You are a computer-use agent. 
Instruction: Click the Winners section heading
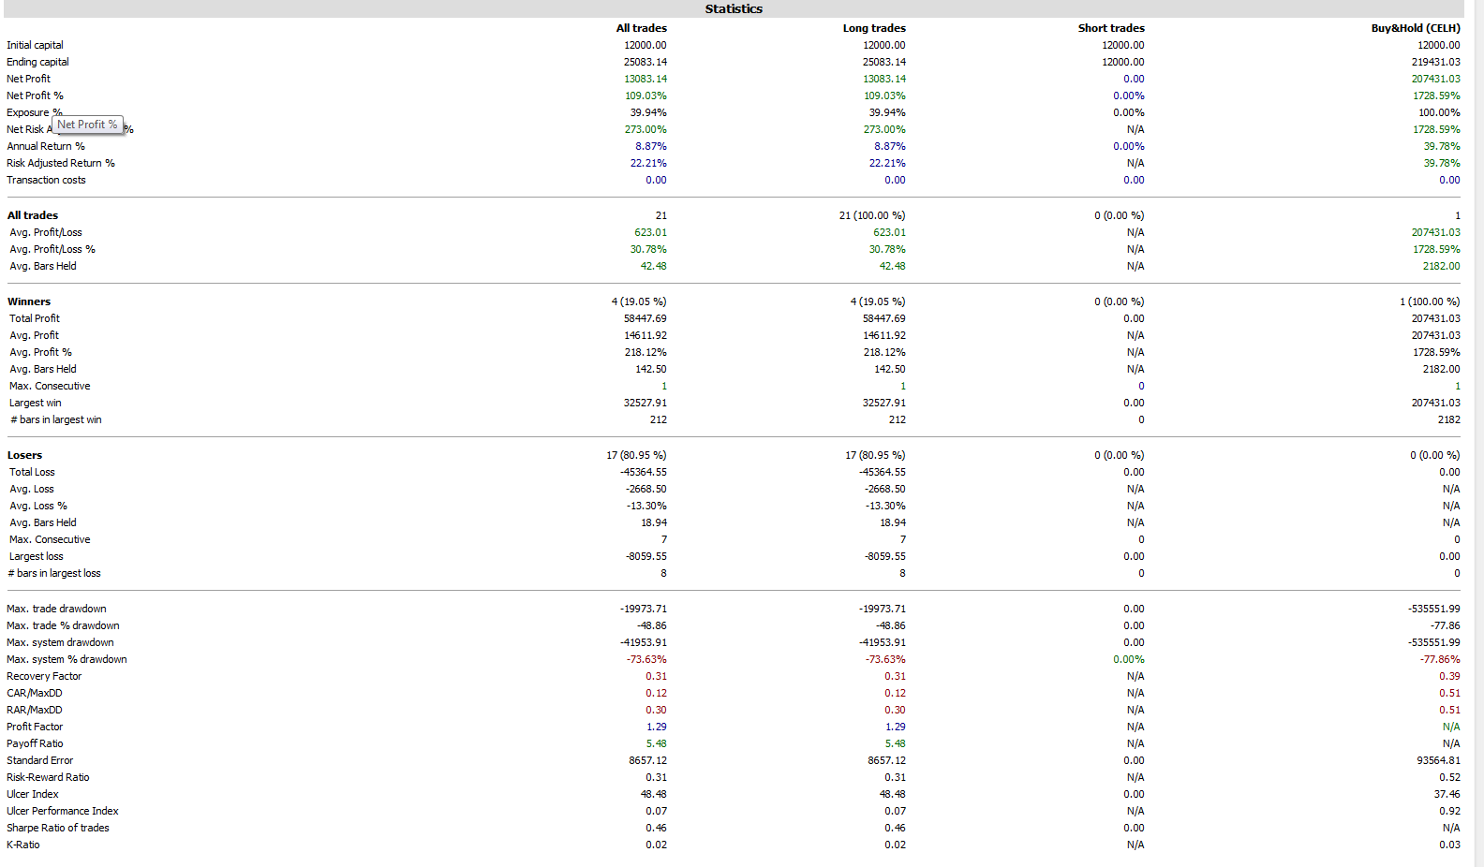pyautogui.click(x=29, y=301)
